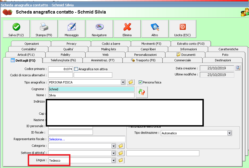This screenshot has height=168, width=249.
Task: Switch to the Fidelity tab
Action: pyautogui.click(x=65, y=55)
